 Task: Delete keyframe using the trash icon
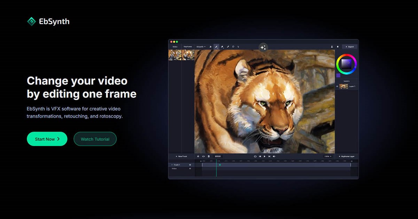209,156
